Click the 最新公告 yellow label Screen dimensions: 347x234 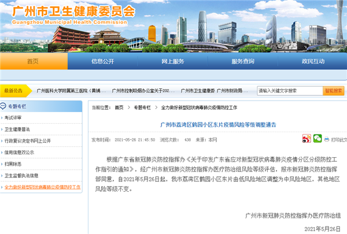click(x=13, y=91)
